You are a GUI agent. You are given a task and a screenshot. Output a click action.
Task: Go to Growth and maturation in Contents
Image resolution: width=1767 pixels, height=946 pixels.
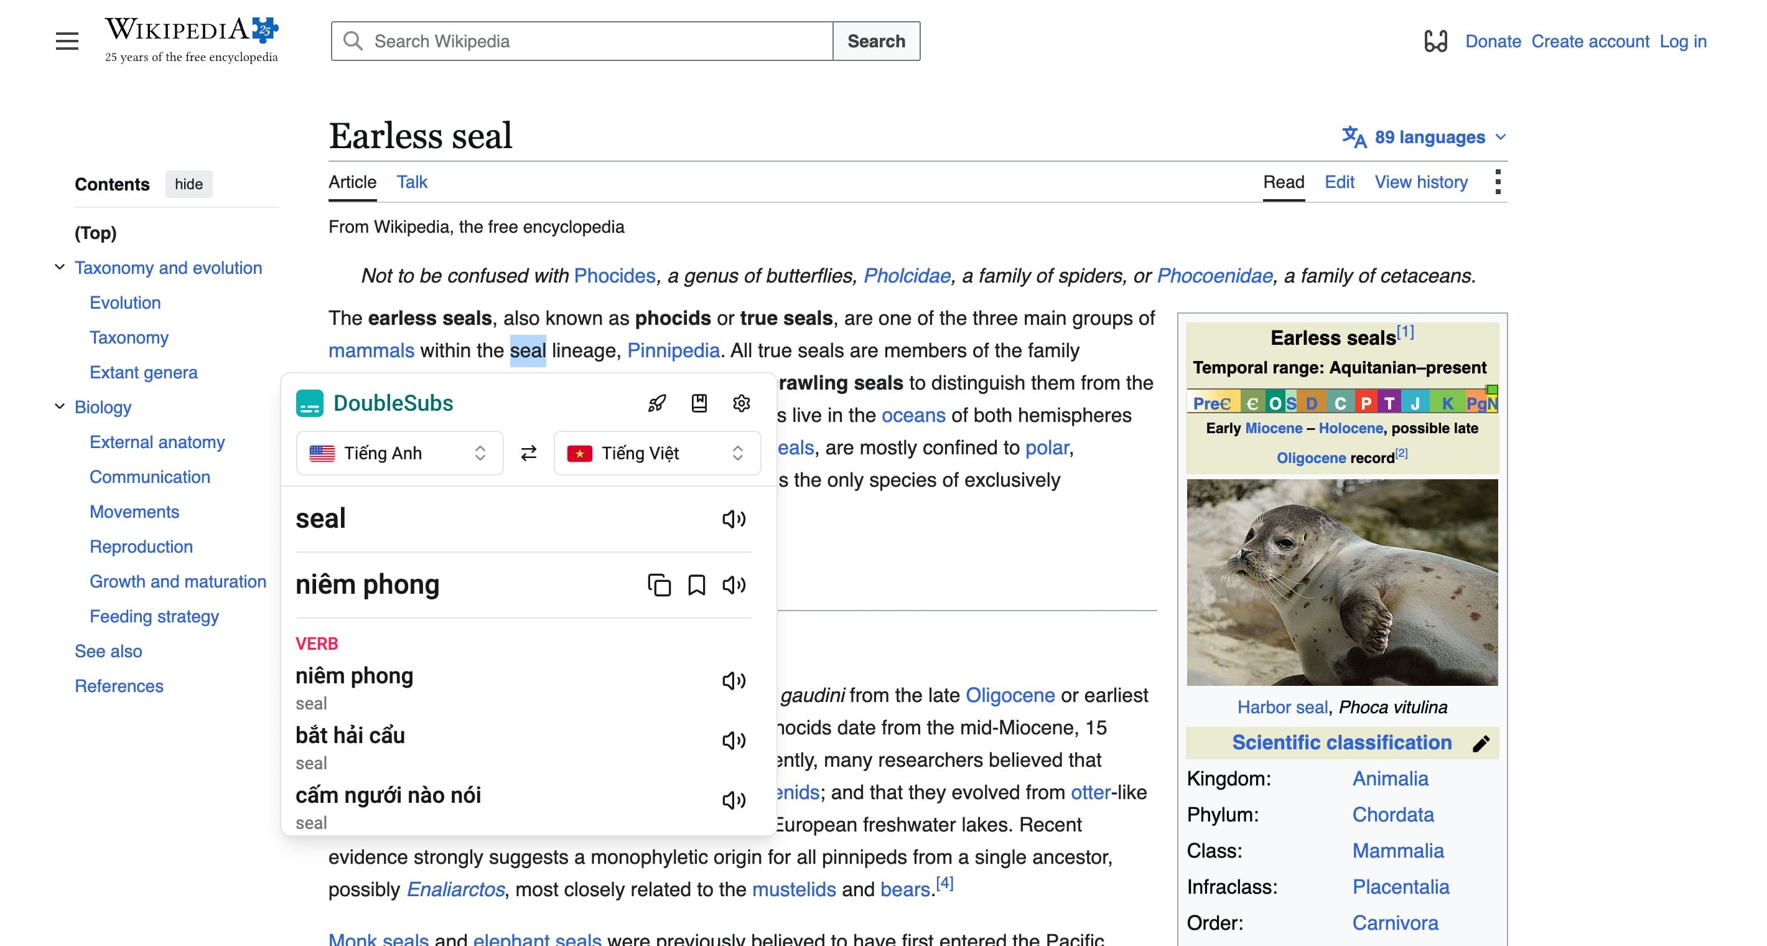(x=178, y=582)
